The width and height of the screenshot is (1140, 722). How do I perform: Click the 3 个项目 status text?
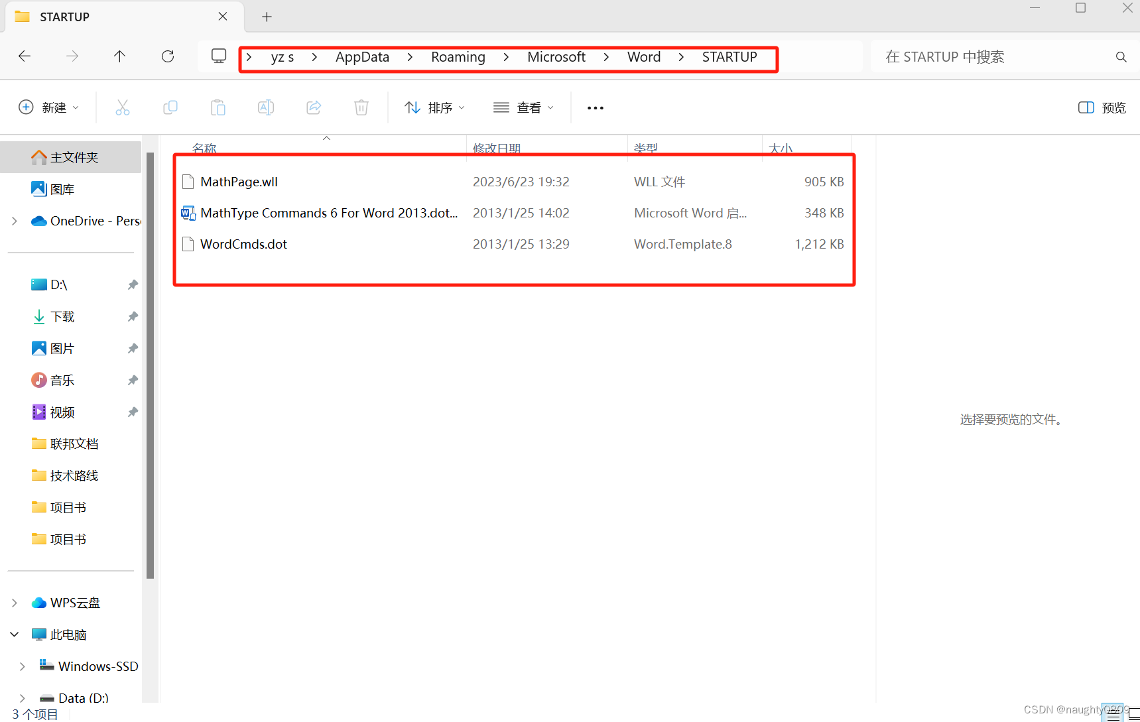point(35,714)
